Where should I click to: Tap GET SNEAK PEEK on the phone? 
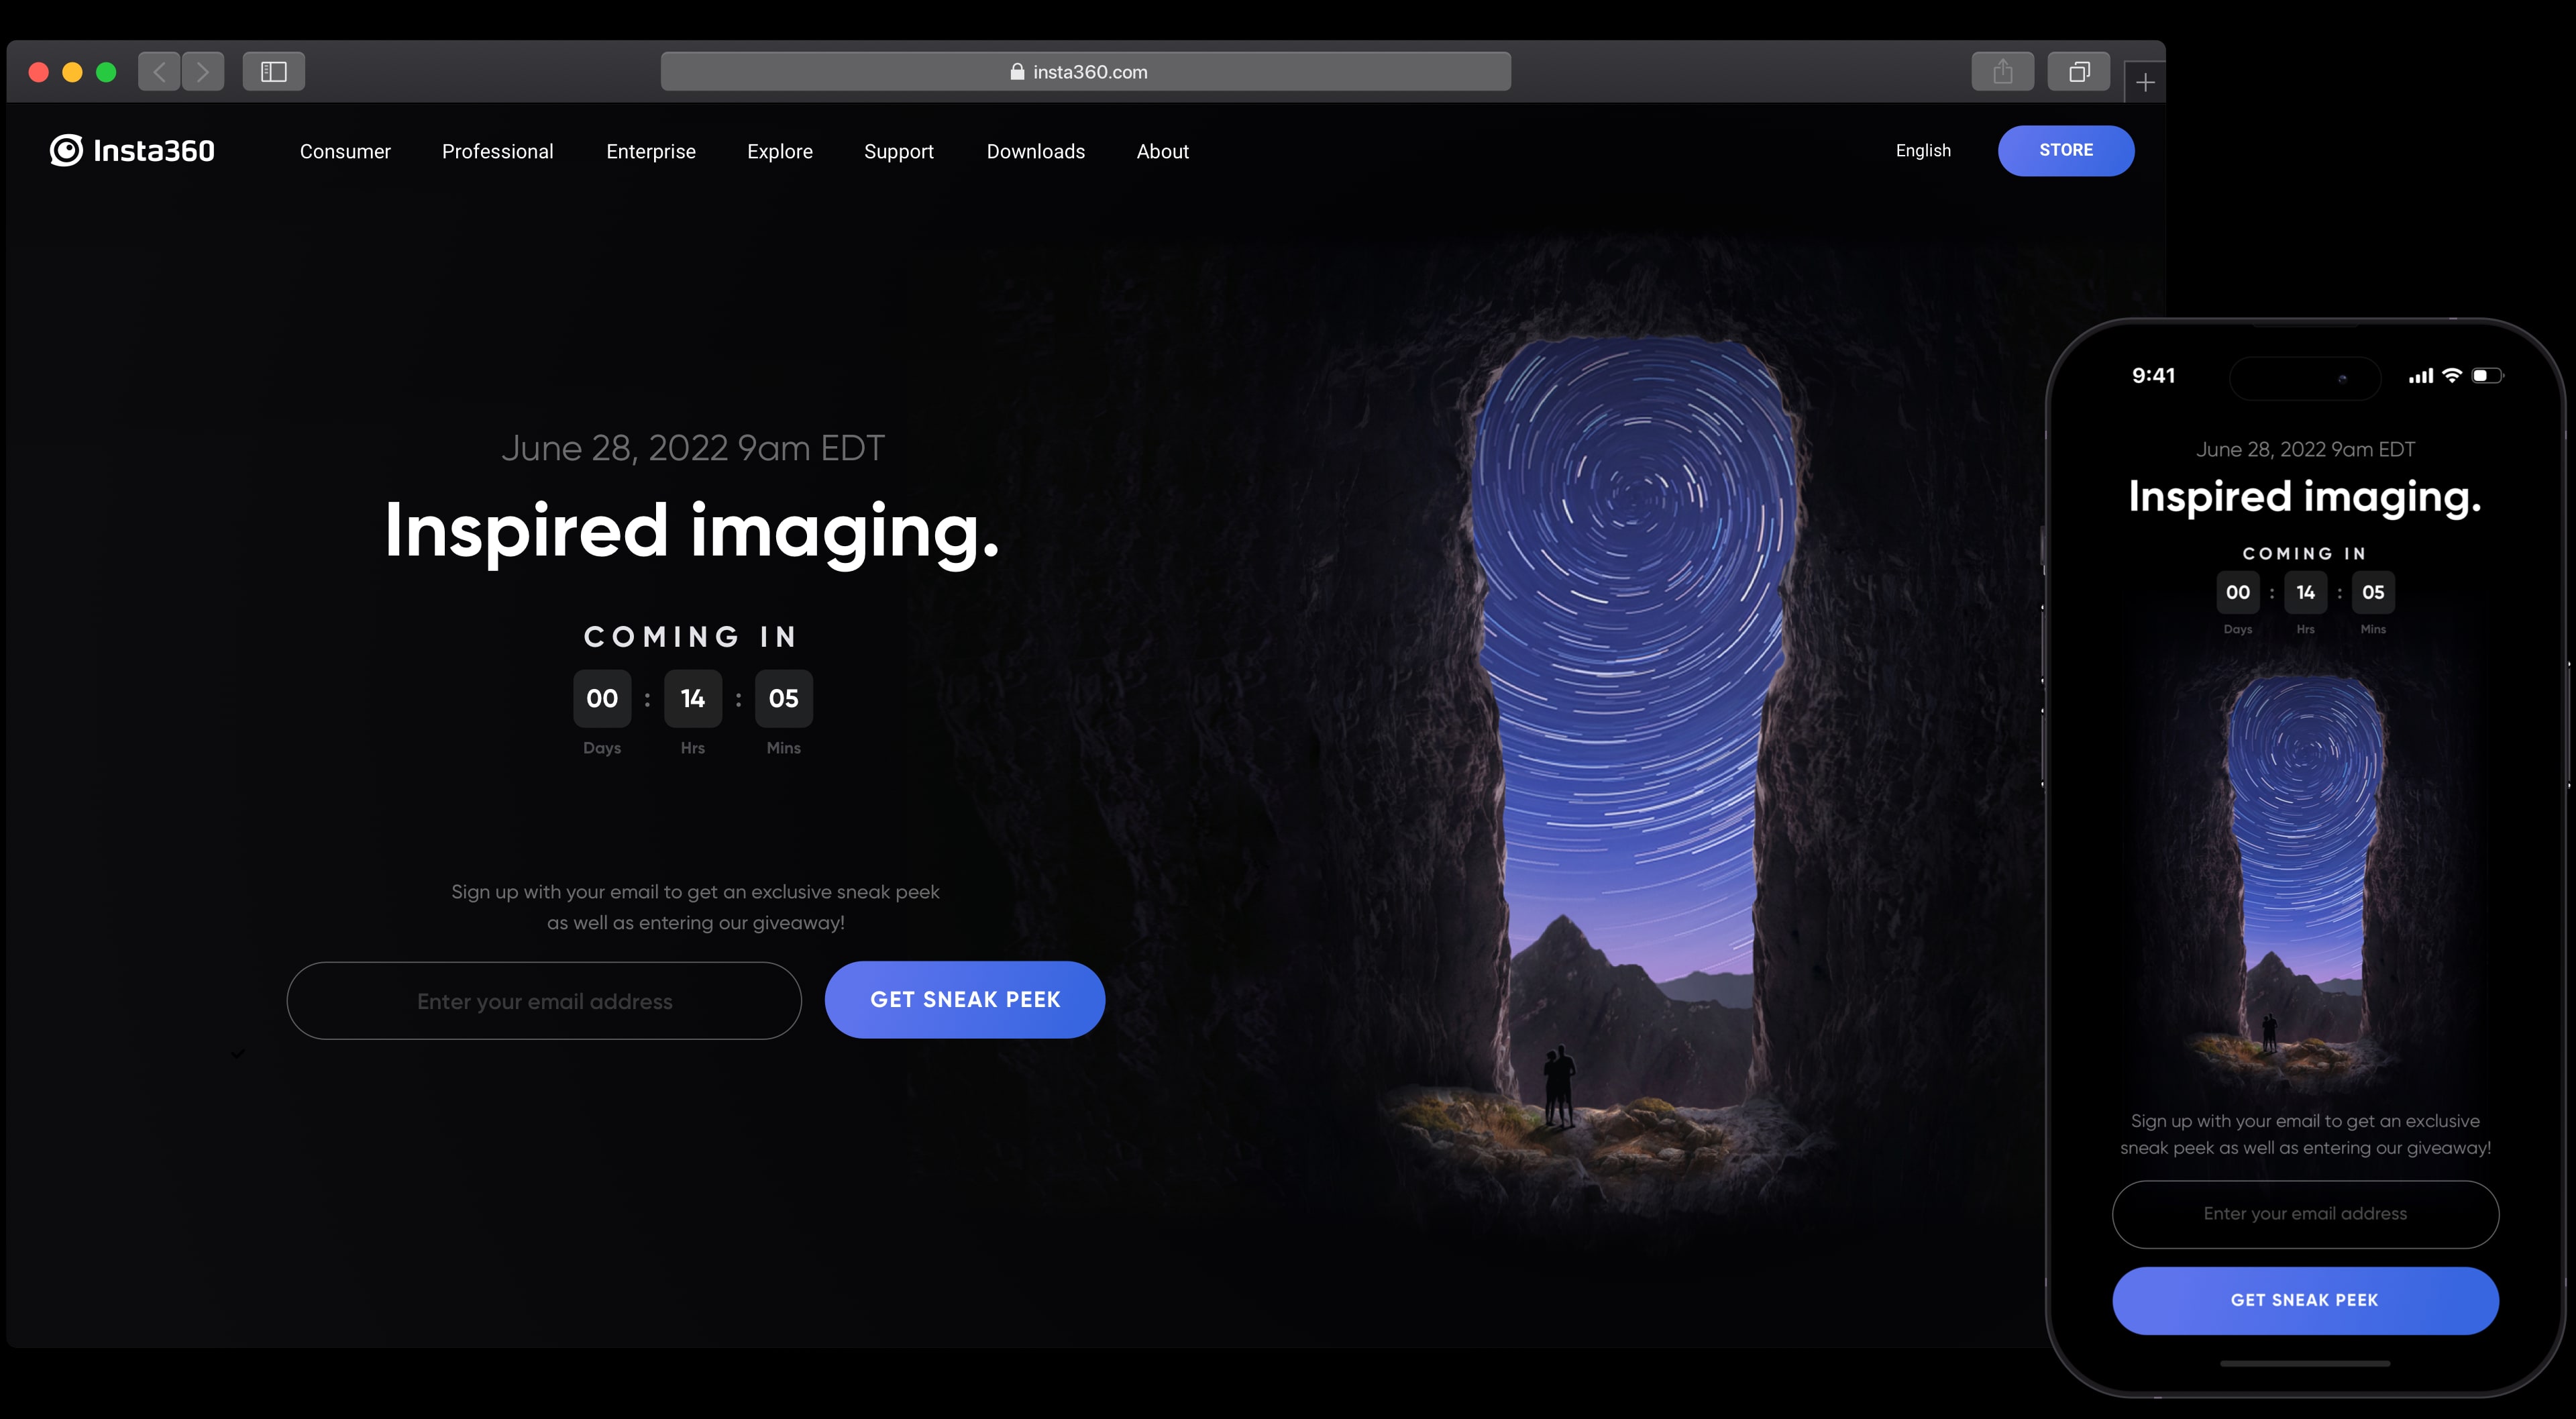(x=2305, y=1300)
